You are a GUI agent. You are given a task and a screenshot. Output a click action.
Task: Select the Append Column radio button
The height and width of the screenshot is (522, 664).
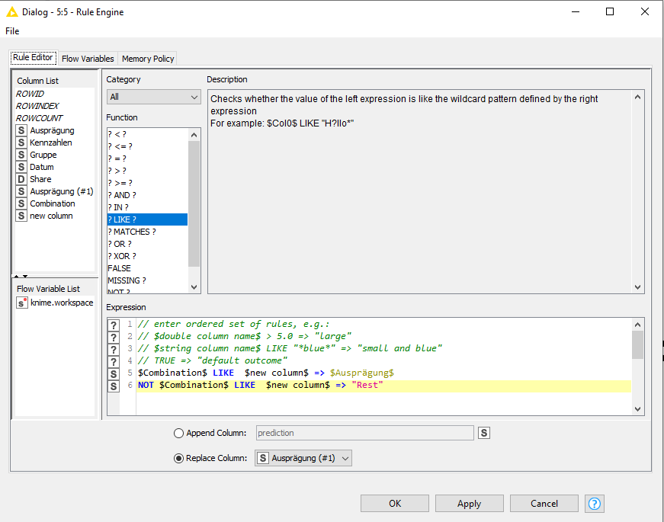pos(178,433)
